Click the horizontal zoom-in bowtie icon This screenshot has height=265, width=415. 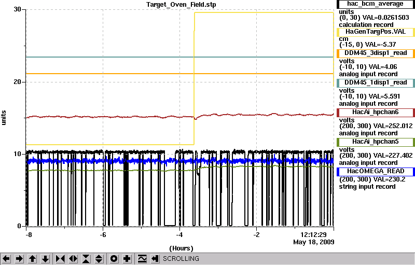(x=60, y=259)
